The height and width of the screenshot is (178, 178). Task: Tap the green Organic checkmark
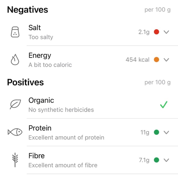[164, 105]
